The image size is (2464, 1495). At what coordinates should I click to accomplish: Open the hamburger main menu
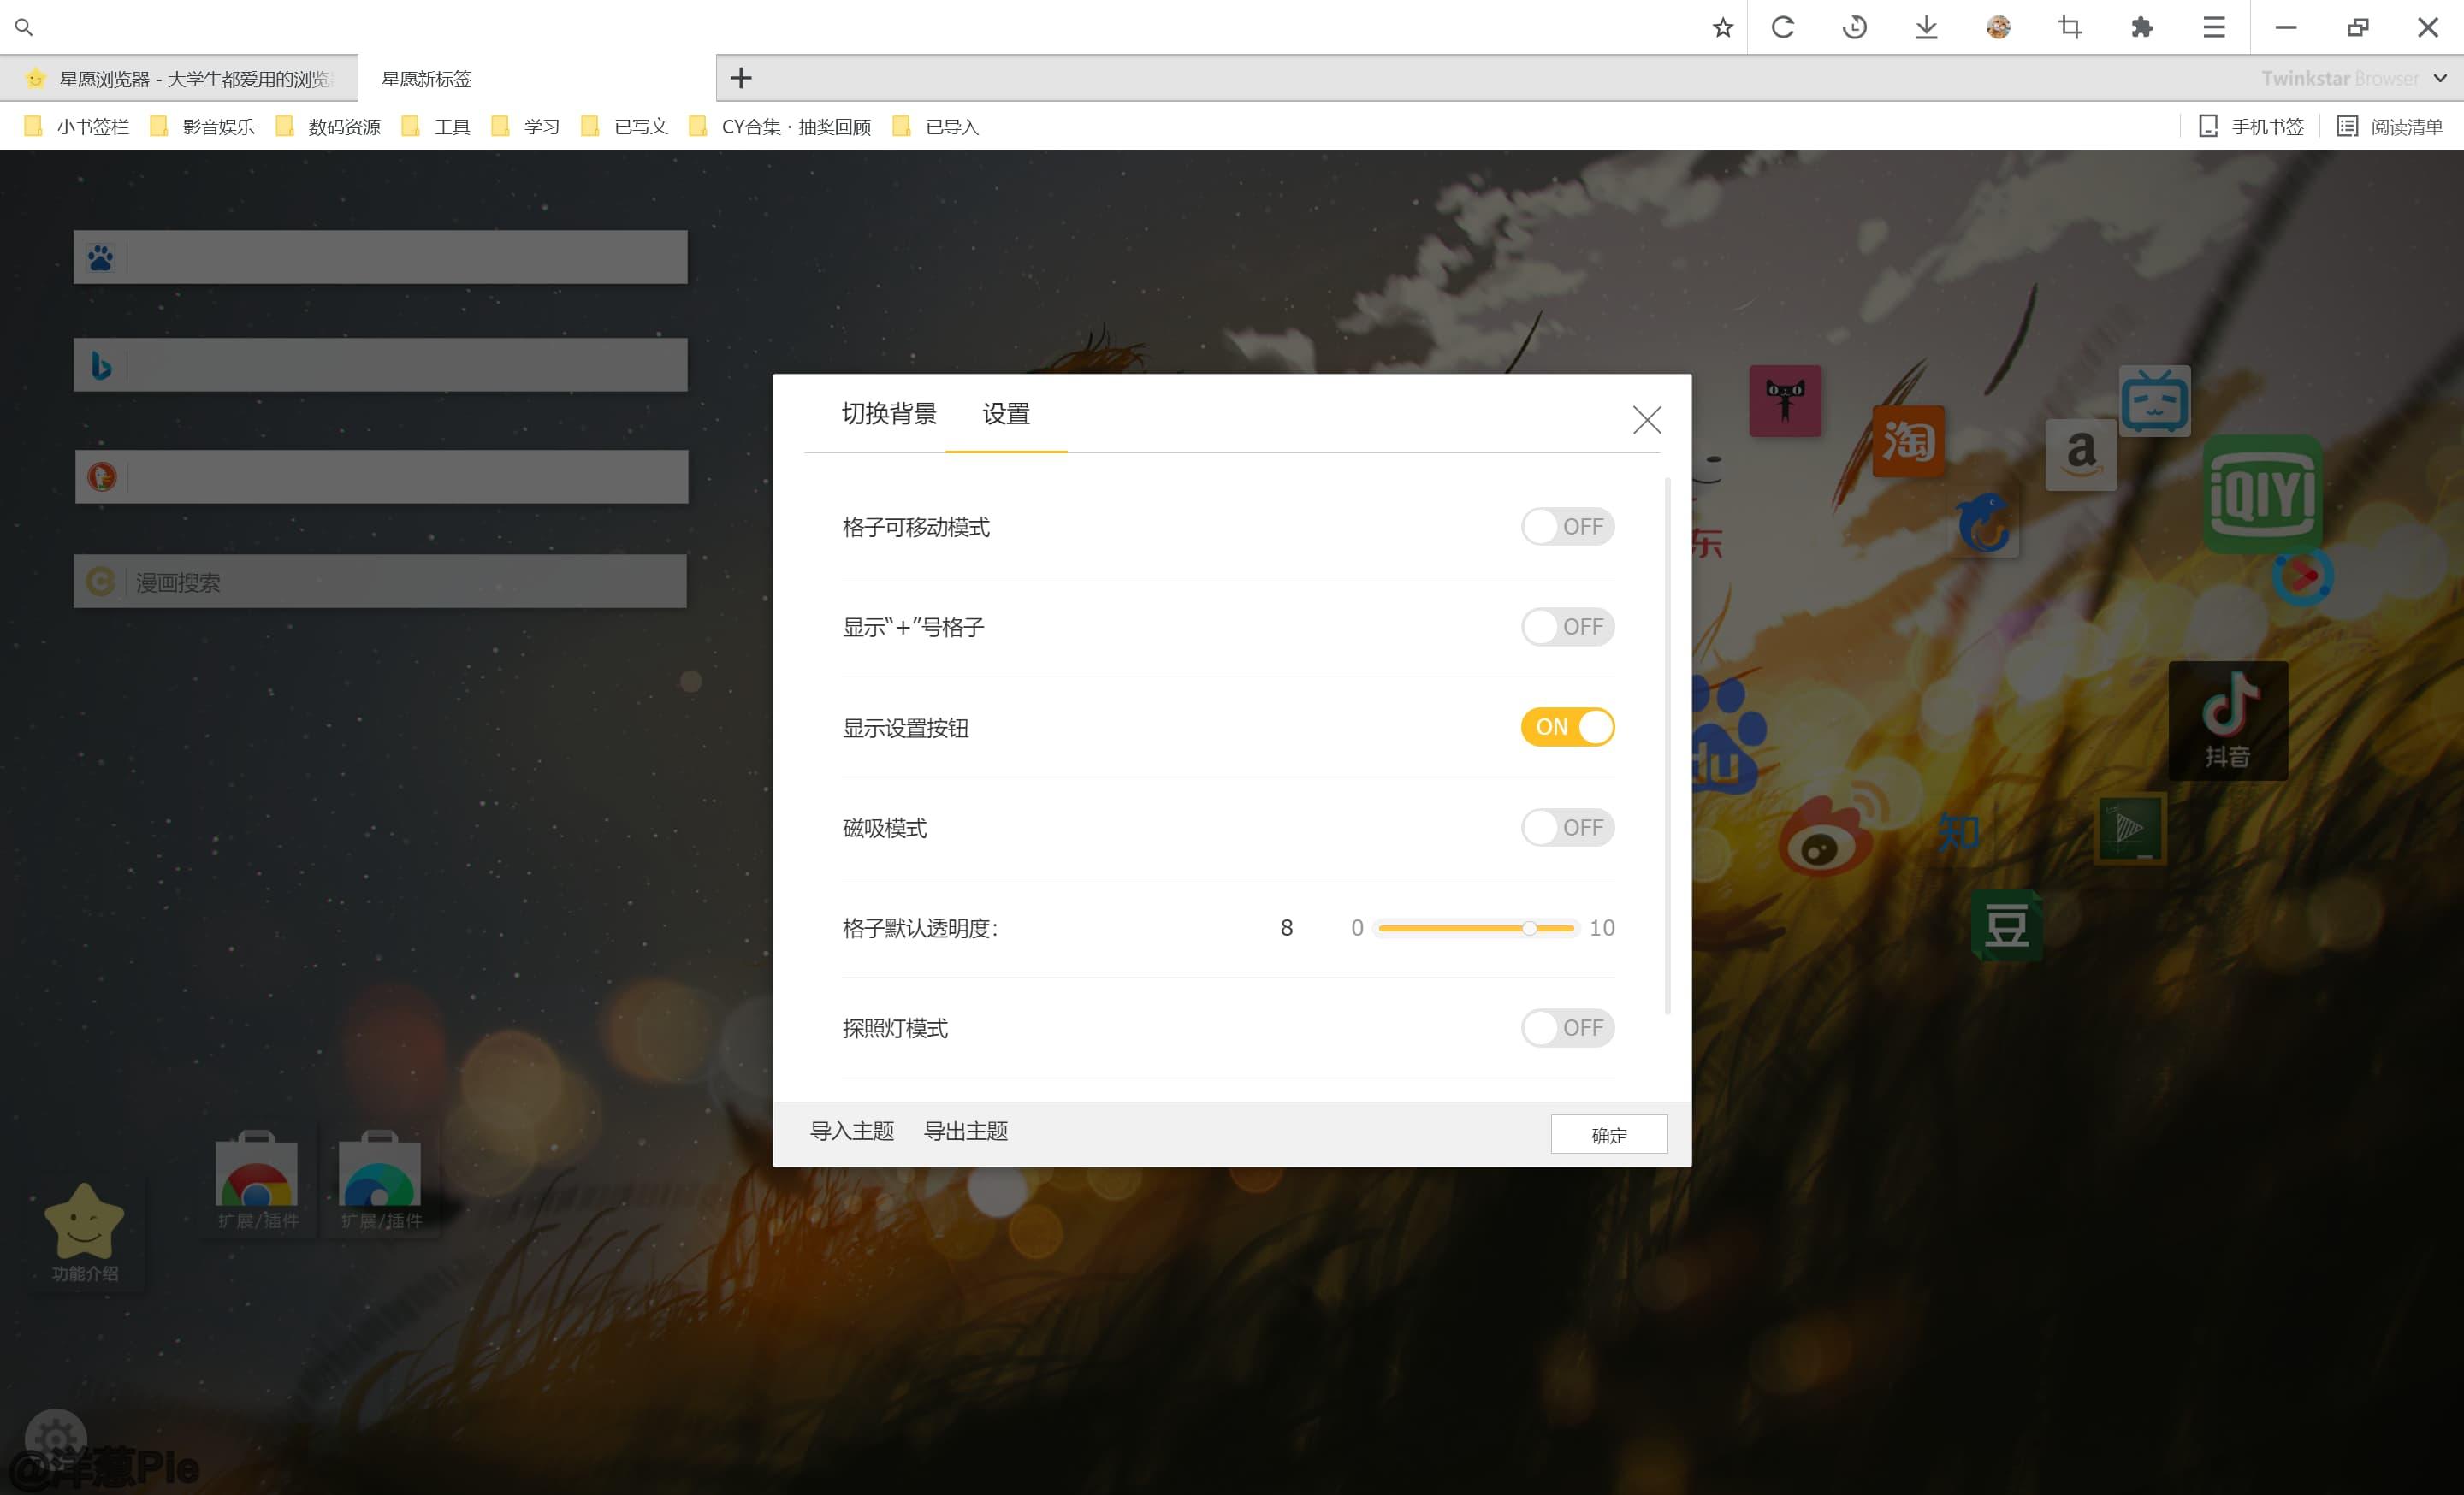2213,28
